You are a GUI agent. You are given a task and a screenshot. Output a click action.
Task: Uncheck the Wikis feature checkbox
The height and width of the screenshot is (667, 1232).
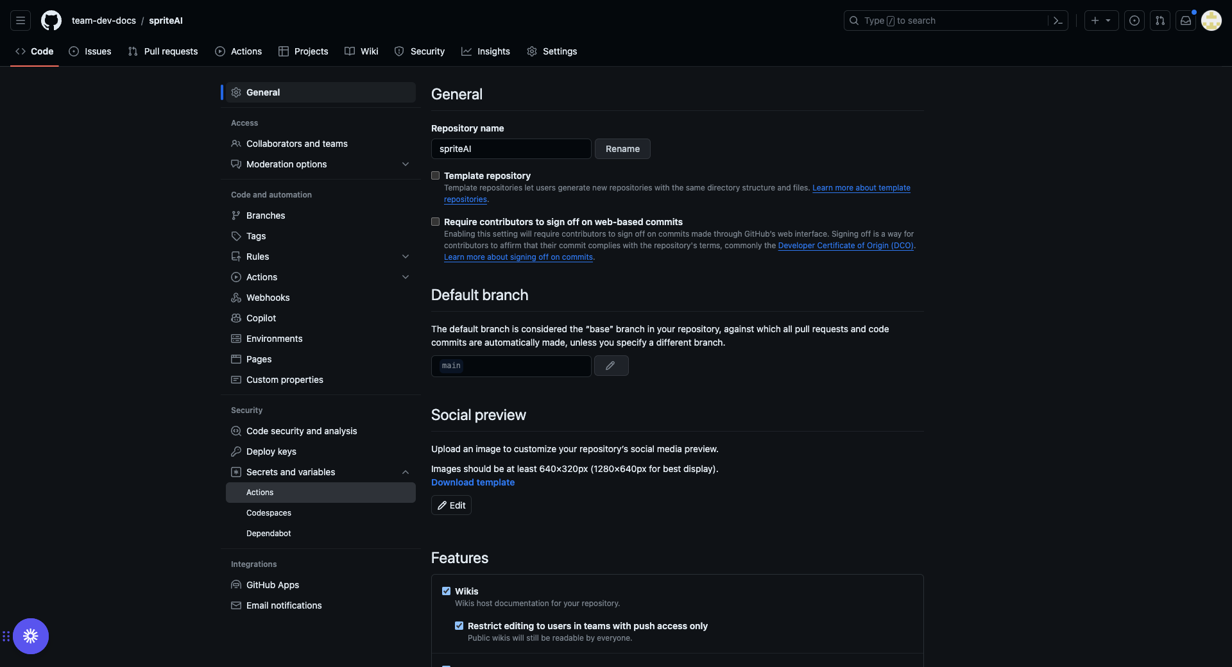[x=447, y=591]
